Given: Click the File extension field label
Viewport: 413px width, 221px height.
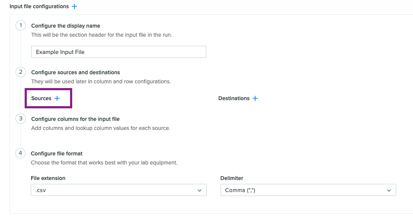Looking at the screenshot, I should pos(48,178).
